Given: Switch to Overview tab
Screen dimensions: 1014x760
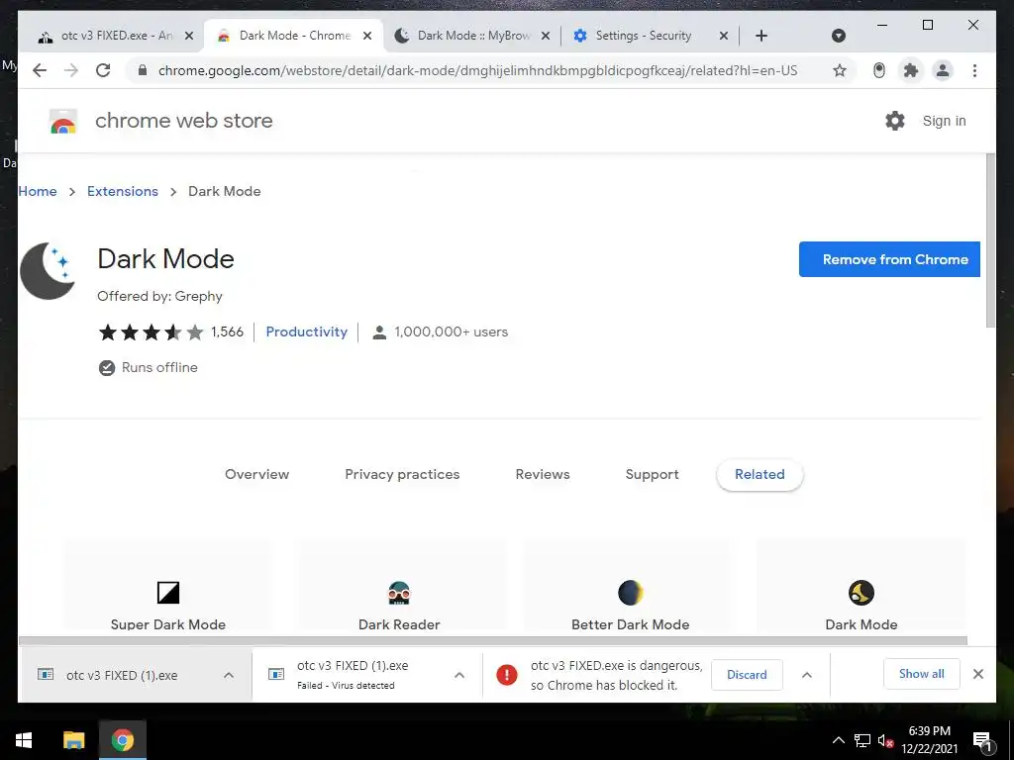Looking at the screenshot, I should pyautogui.click(x=256, y=474).
